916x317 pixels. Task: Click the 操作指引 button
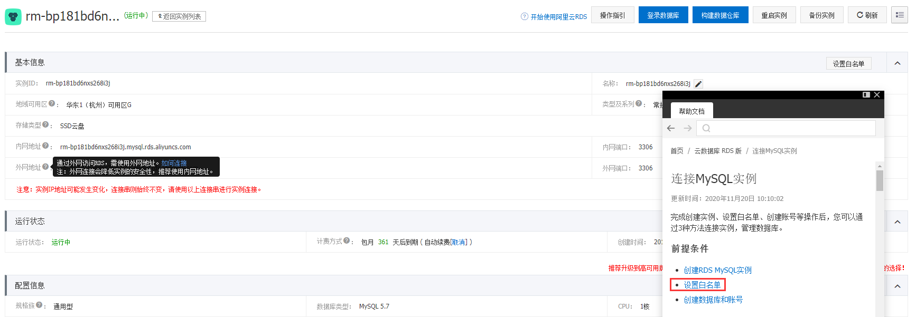coord(613,15)
